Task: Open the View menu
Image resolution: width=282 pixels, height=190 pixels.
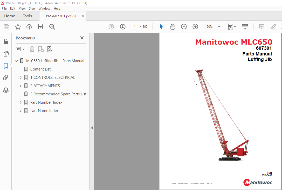Action: (x=22, y=9)
